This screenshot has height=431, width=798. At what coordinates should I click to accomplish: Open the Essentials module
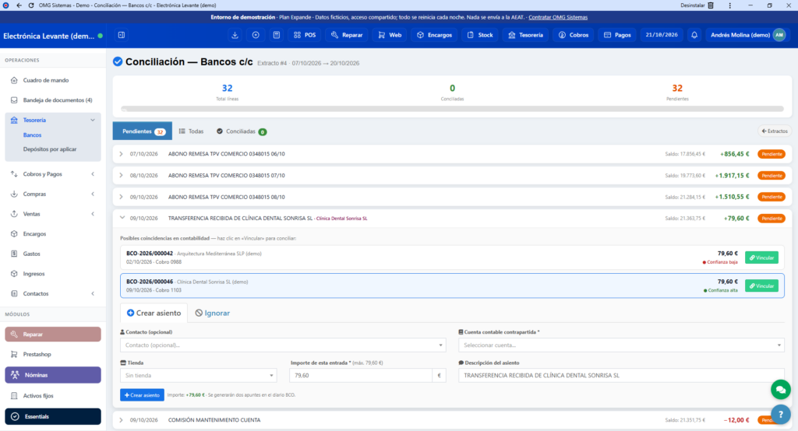53,417
